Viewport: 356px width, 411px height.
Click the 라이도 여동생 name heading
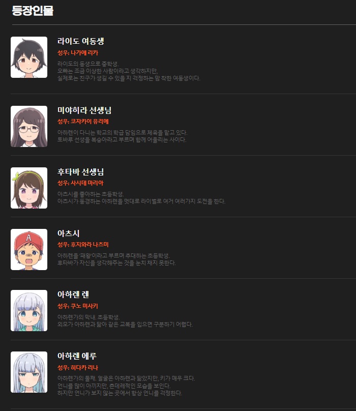click(x=81, y=41)
